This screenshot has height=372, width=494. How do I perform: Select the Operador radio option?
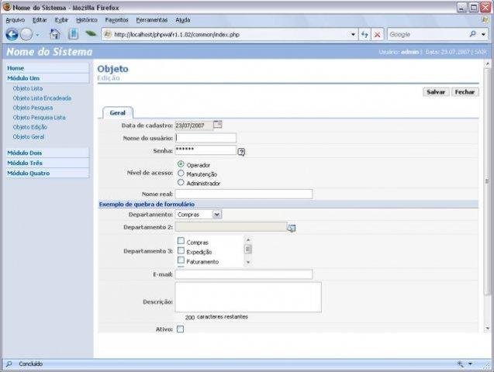pos(181,164)
